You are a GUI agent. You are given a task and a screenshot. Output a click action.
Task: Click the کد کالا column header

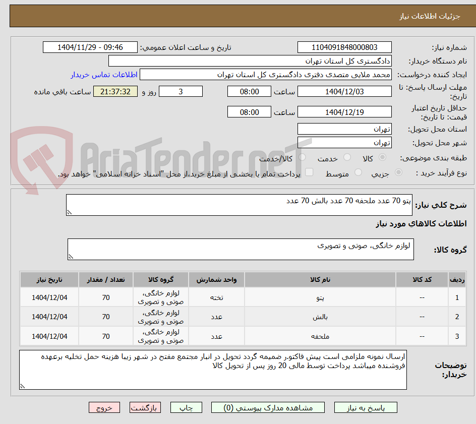click(x=422, y=279)
